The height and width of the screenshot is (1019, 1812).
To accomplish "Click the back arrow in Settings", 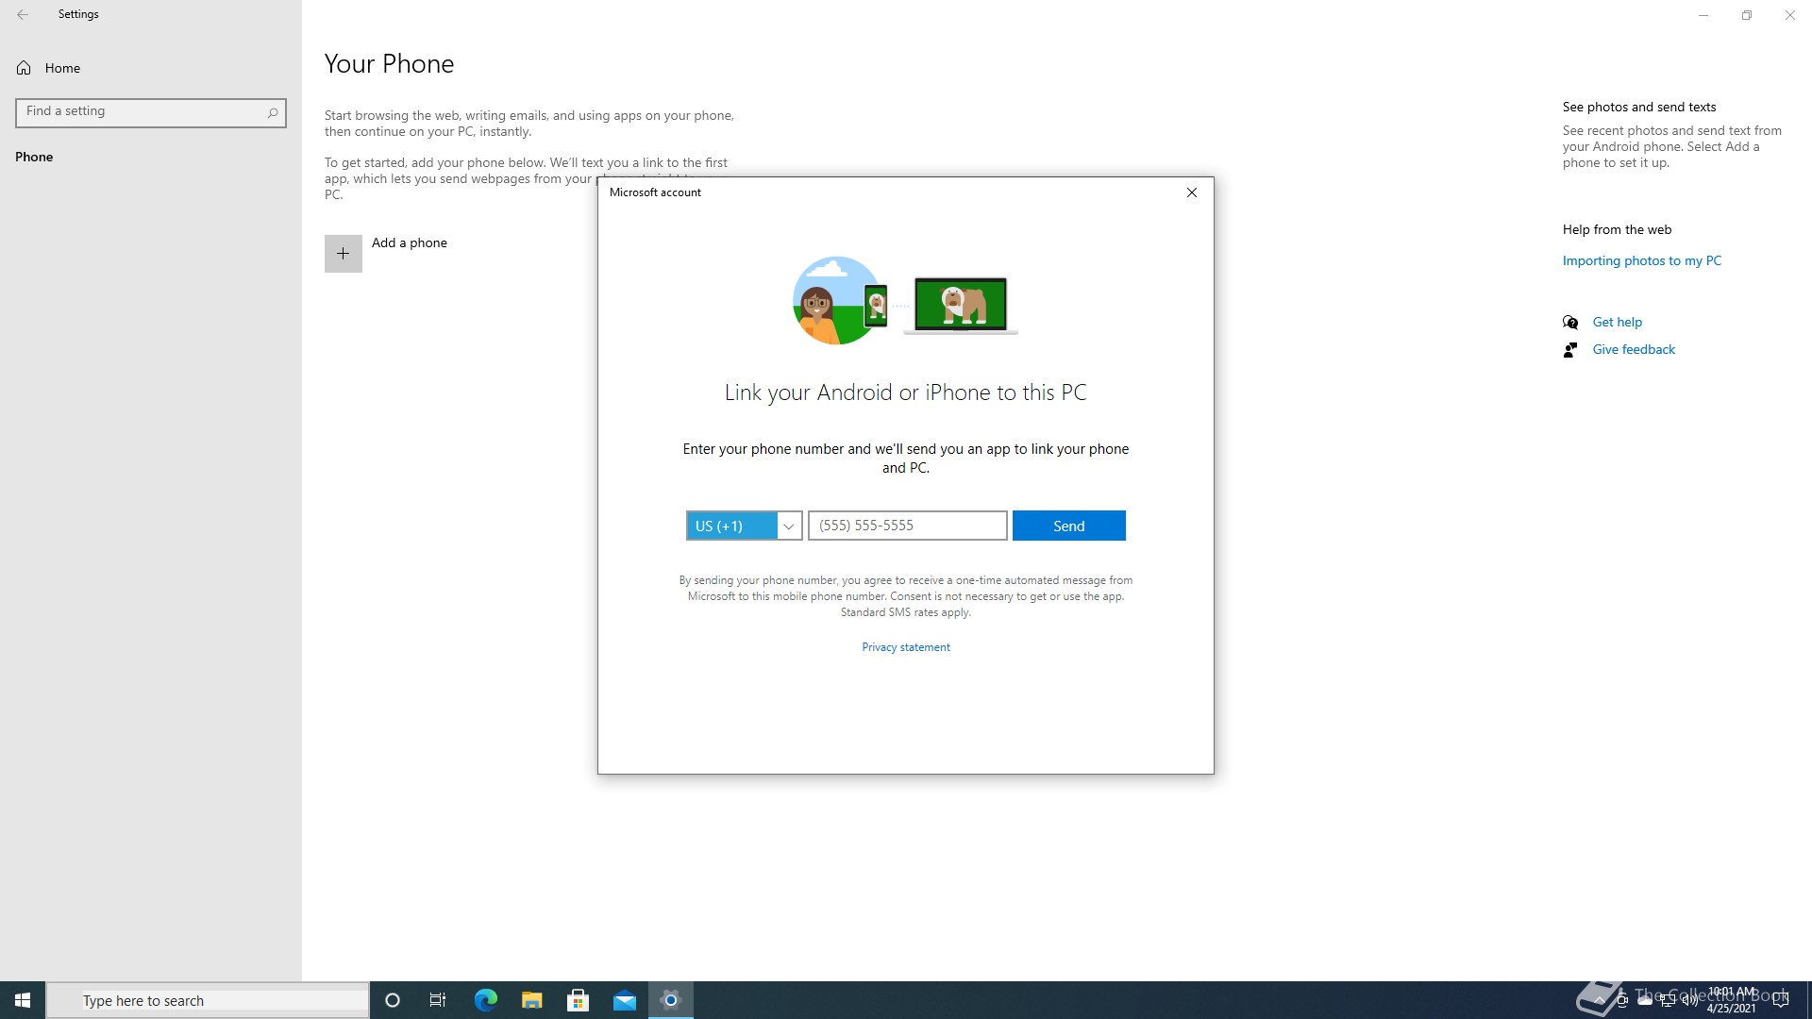I will click(x=23, y=14).
